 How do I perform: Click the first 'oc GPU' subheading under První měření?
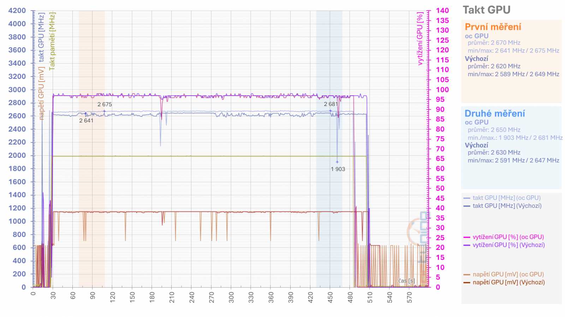pyautogui.click(x=476, y=36)
